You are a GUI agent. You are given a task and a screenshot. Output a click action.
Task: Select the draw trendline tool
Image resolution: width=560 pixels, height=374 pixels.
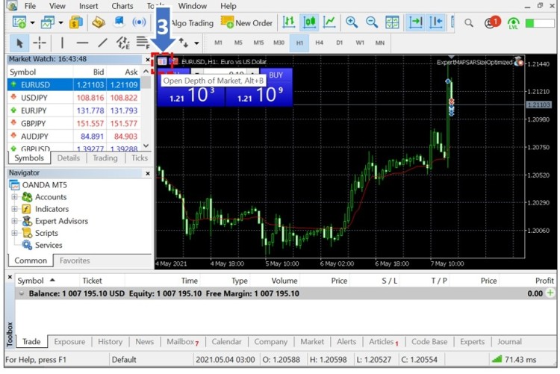click(103, 43)
